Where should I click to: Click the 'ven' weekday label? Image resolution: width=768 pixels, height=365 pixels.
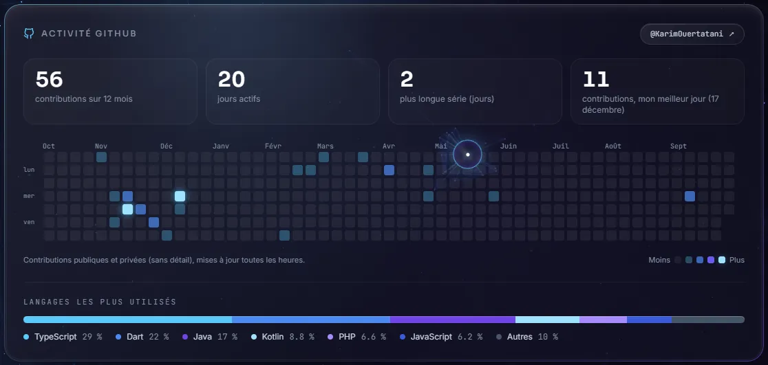(29, 222)
